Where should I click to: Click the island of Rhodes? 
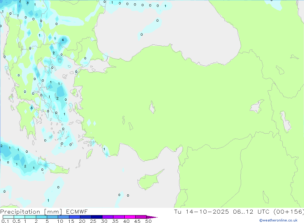tap(89, 154)
